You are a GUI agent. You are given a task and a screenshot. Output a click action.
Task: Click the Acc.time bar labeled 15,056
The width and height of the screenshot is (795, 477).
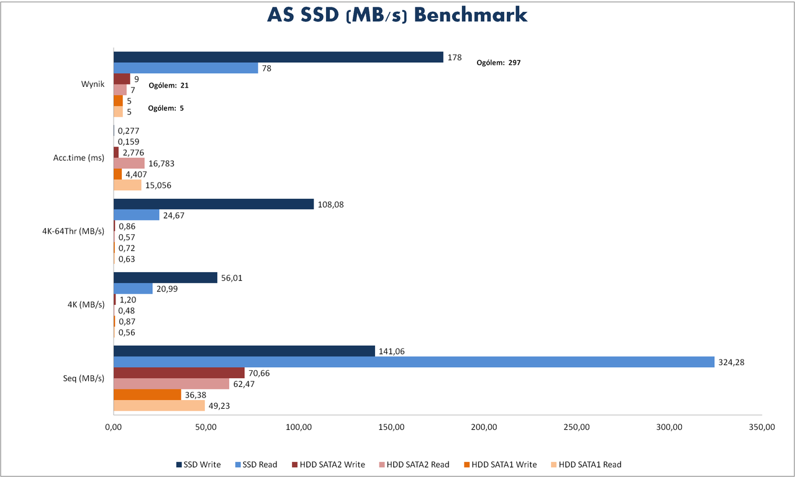(x=127, y=185)
